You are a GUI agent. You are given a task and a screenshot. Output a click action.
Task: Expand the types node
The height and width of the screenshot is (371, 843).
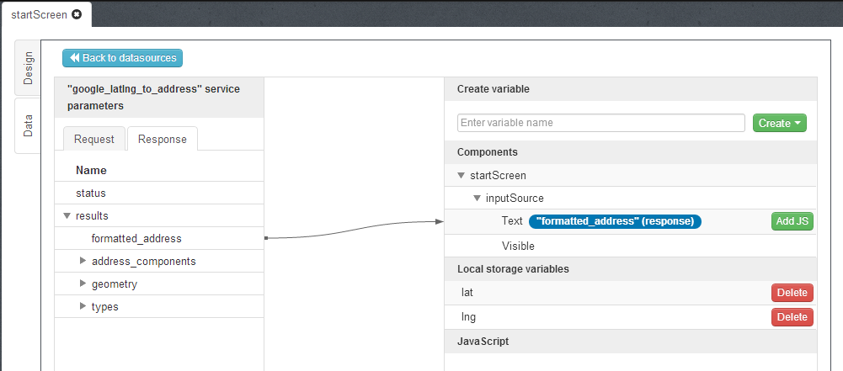pyautogui.click(x=83, y=306)
